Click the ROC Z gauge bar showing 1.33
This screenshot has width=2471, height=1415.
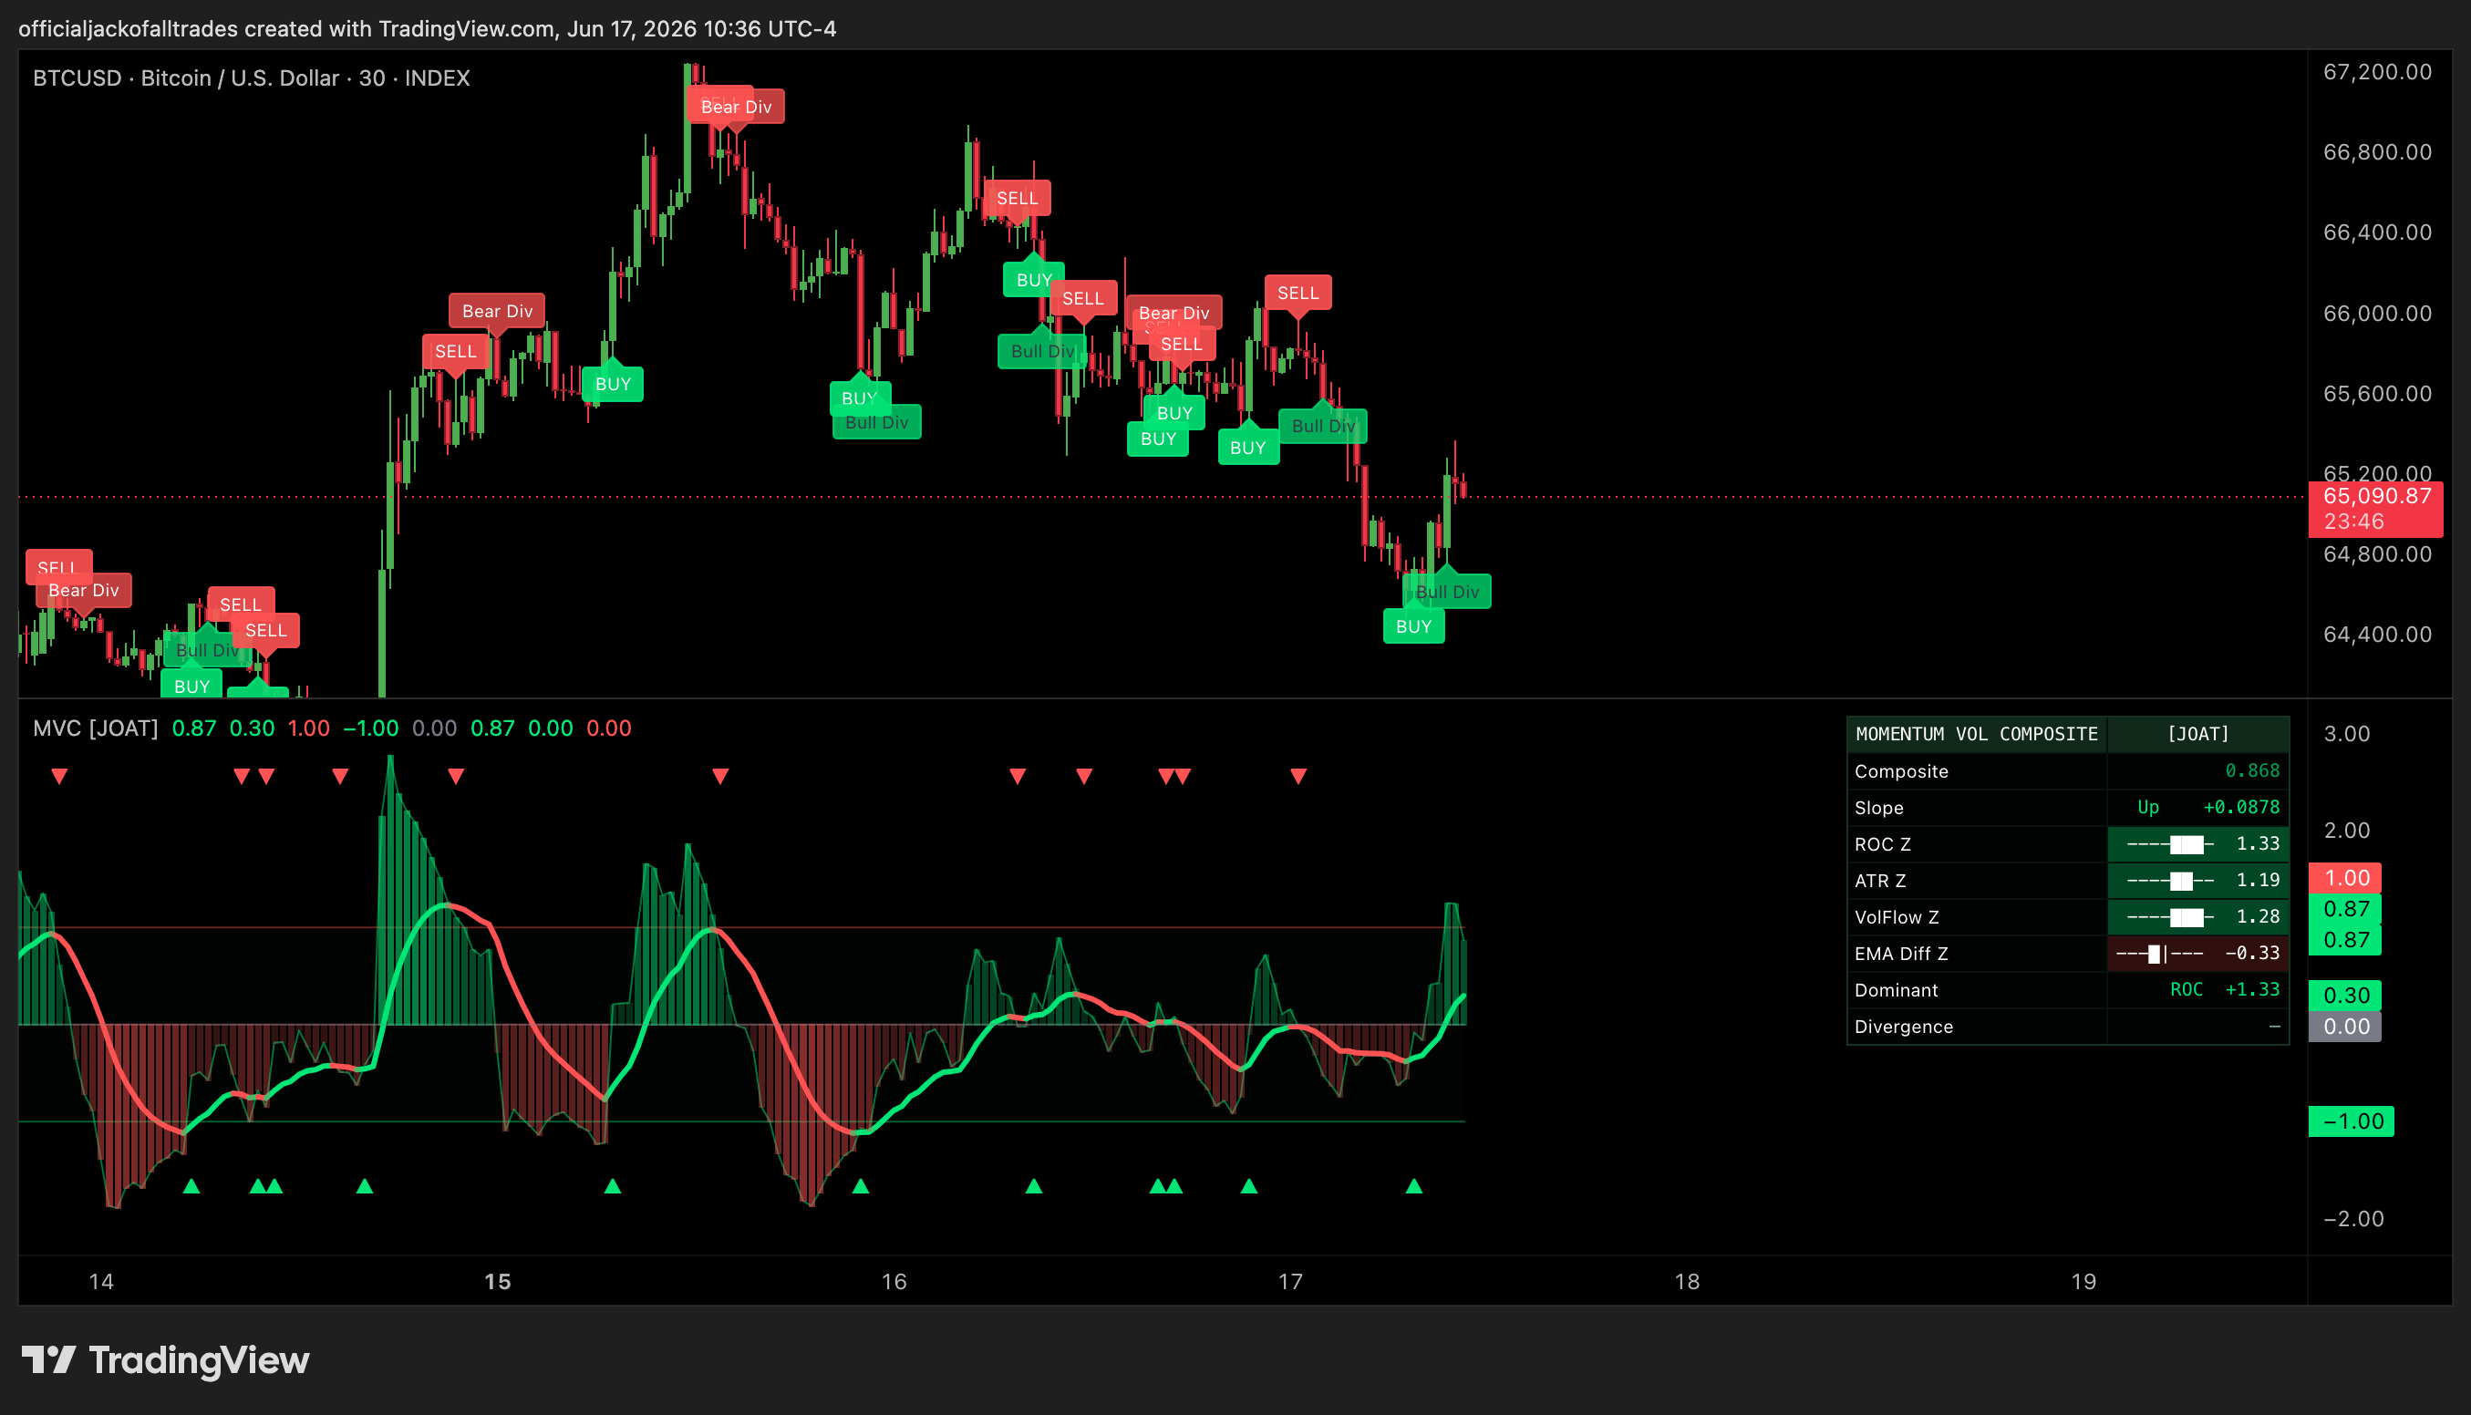tap(2198, 843)
